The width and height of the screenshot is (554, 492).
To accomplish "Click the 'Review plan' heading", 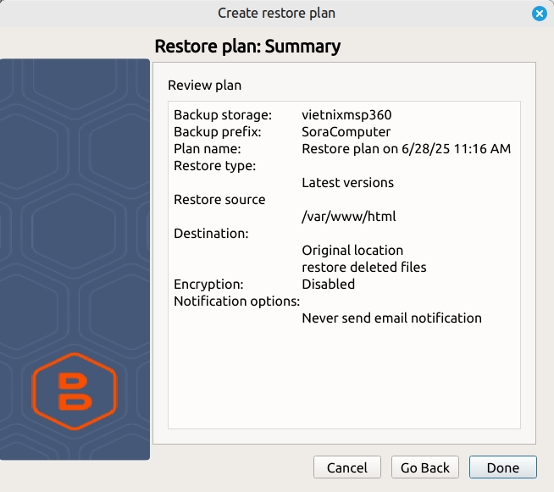I will (x=204, y=86).
